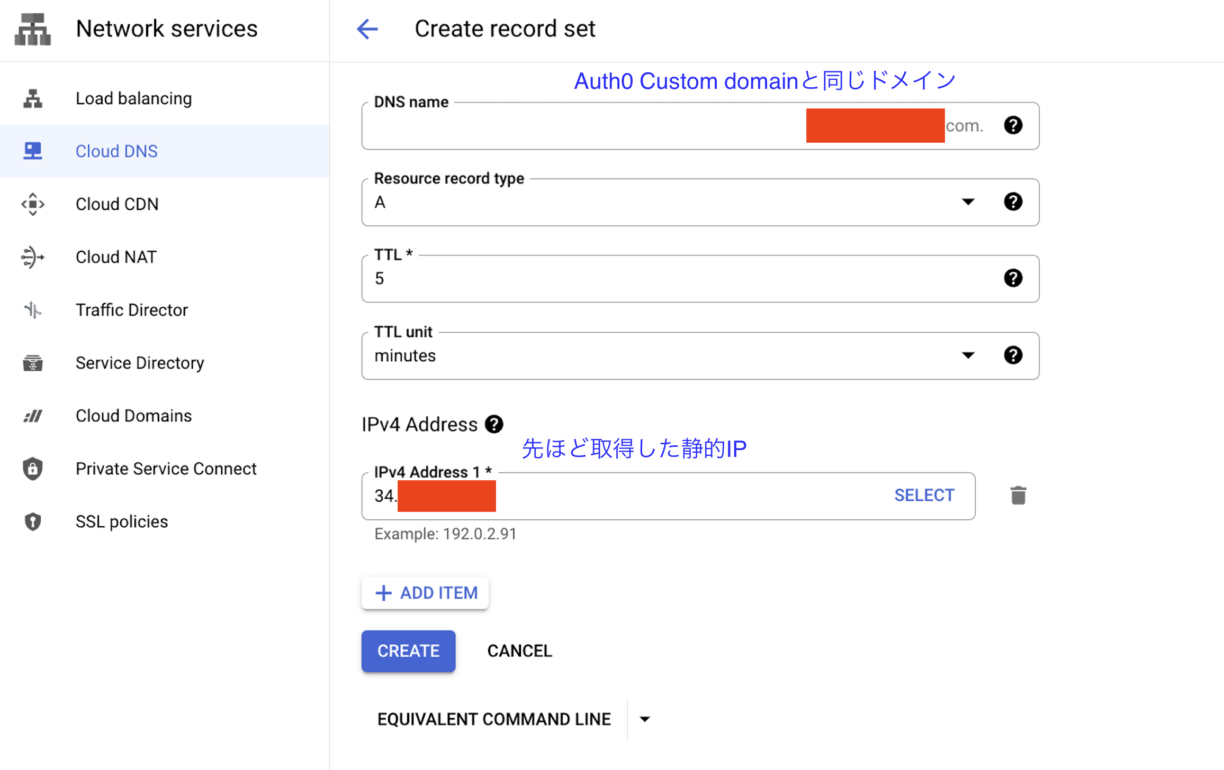Click the ADD ITEM button

coord(425,593)
